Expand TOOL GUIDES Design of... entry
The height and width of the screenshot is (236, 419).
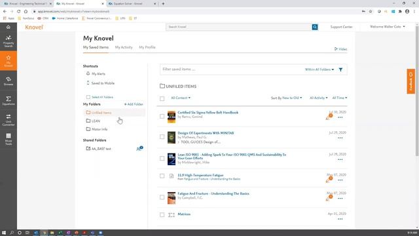199,142
